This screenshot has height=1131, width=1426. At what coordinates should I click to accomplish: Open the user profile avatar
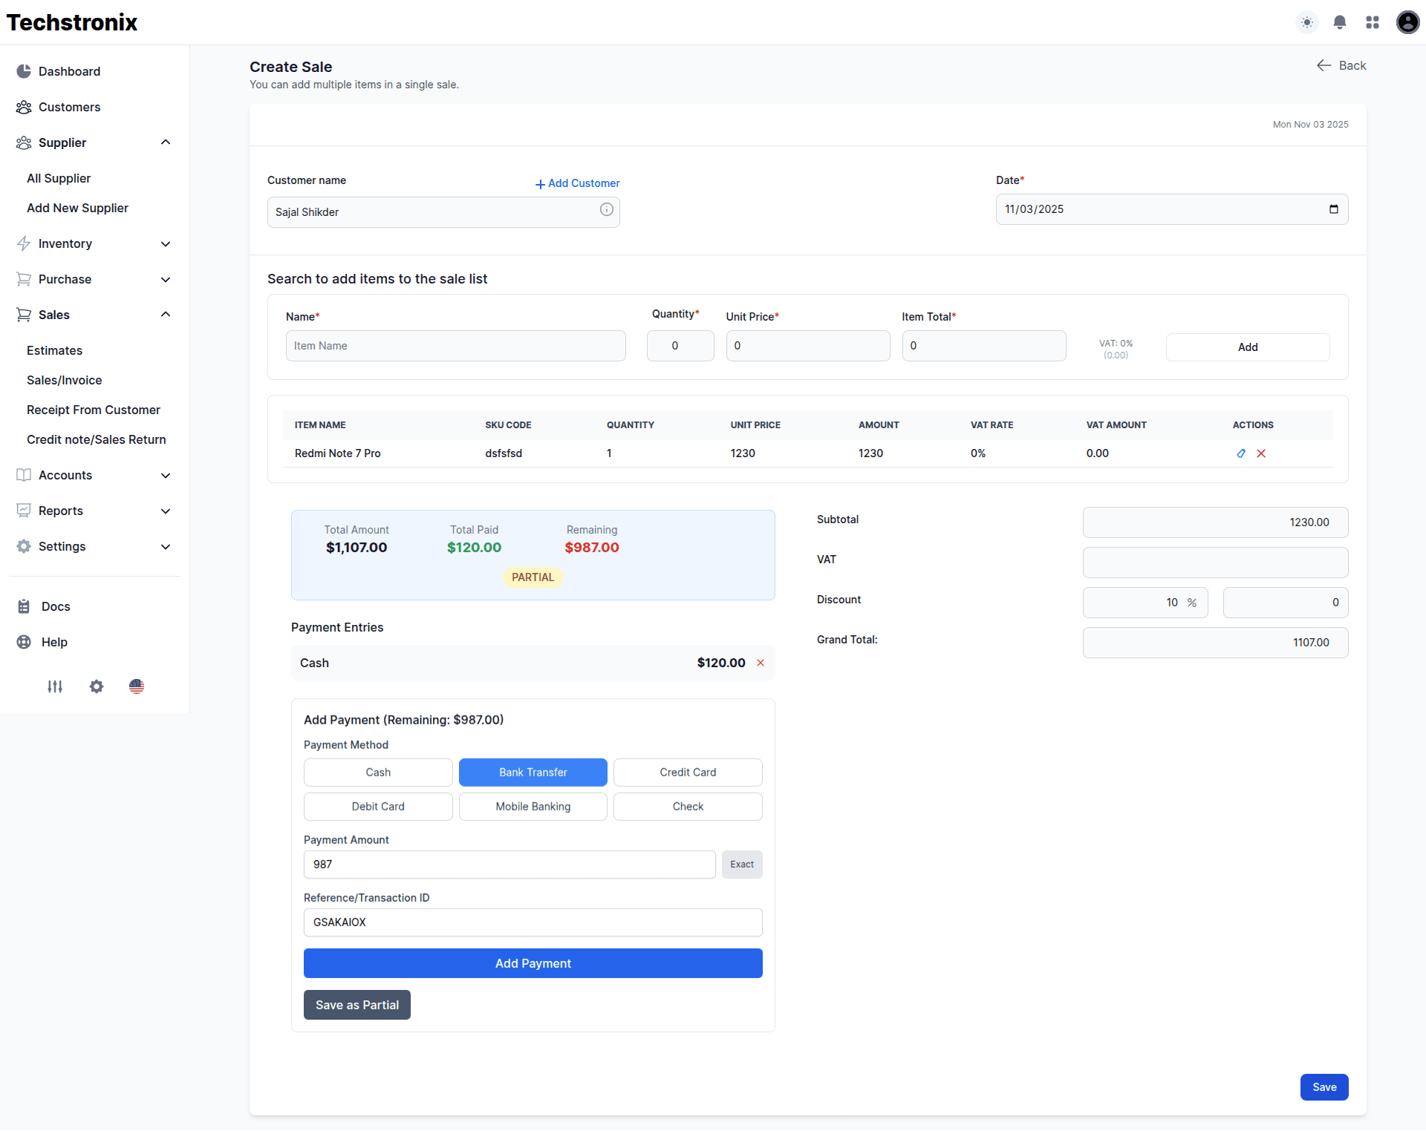[x=1407, y=22]
